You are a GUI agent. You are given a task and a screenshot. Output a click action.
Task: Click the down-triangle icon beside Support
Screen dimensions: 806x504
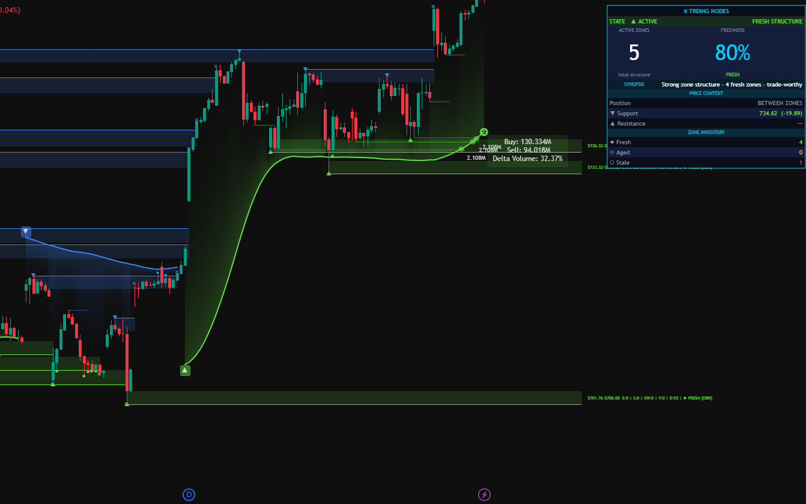pyautogui.click(x=613, y=114)
